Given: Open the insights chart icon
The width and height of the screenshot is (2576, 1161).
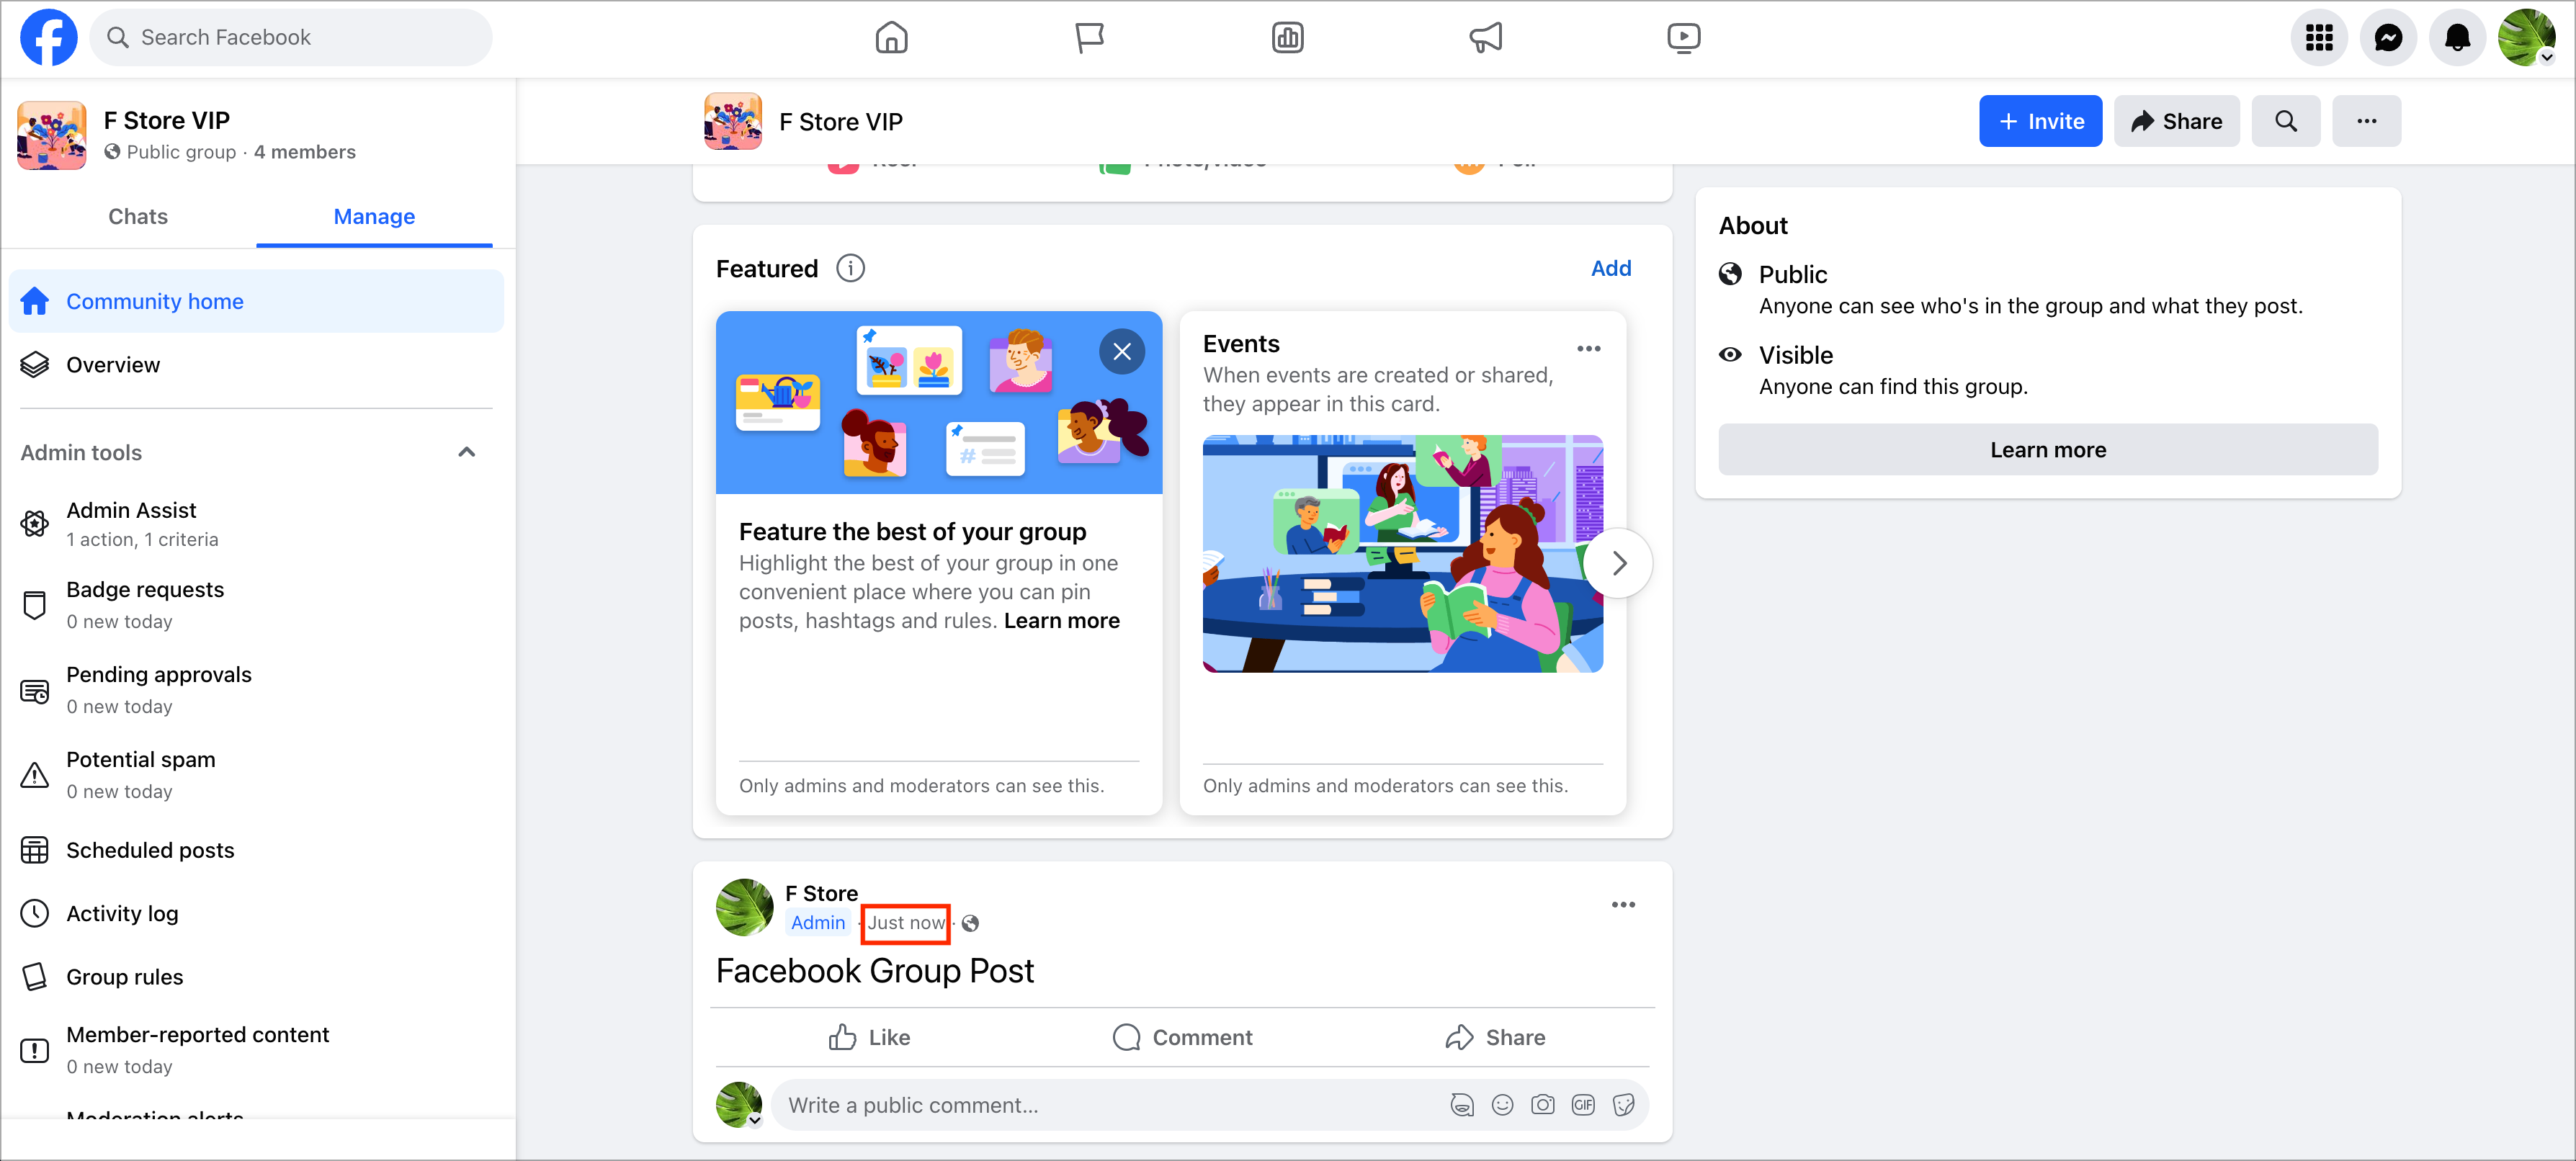Looking at the screenshot, I should click(1287, 38).
